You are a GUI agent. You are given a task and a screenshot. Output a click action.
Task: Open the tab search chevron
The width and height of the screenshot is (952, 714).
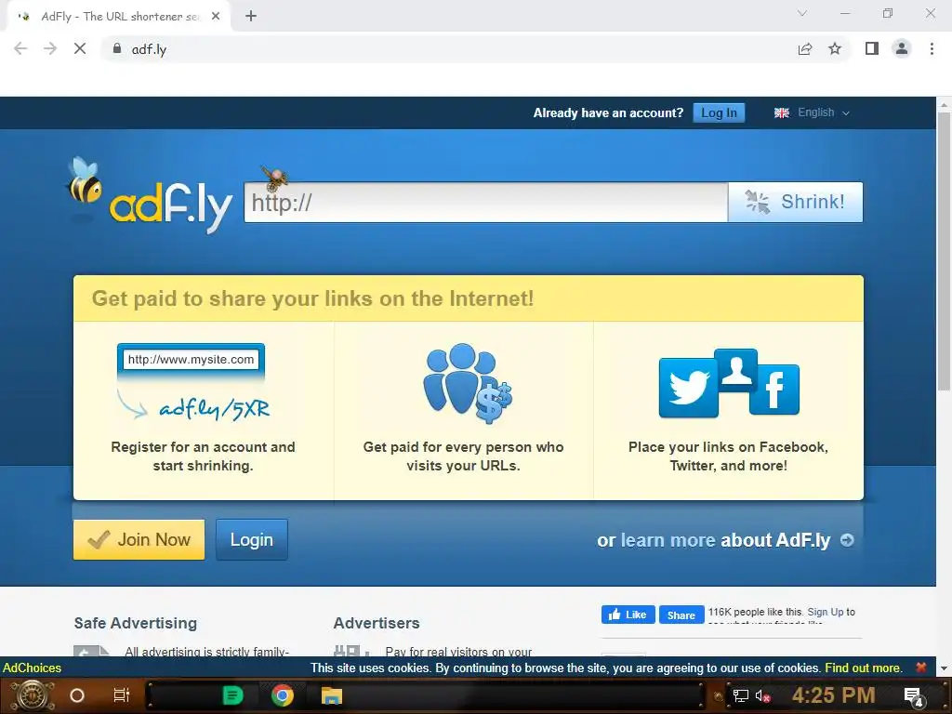(802, 13)
